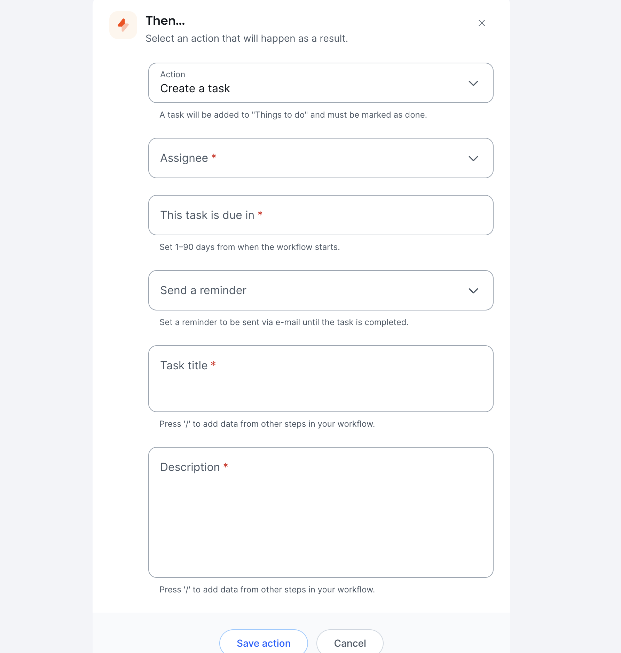This screenshot has width=621, height=653.
Task: Open the Assignee dropdown
Action: [321, 158]
